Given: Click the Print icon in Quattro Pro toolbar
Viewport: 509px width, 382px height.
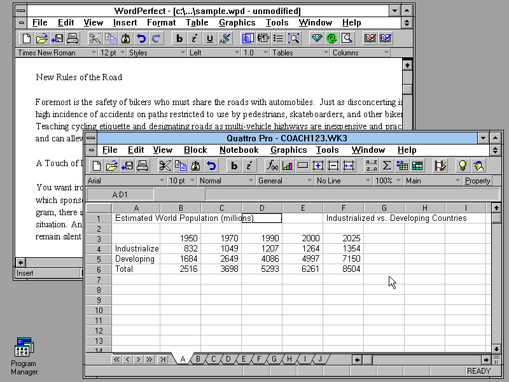Looking at the screenshot, I should (x=142, y=166).
